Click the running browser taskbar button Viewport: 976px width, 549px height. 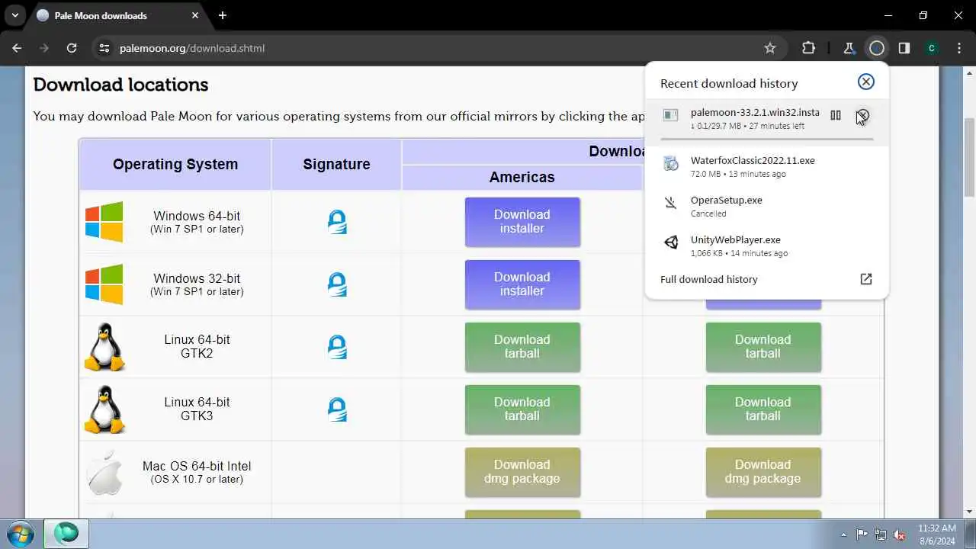click(x=66, y=533)
